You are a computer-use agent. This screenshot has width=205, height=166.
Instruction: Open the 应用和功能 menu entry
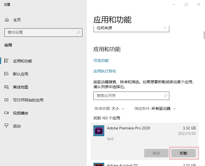[x=23, y=61]
